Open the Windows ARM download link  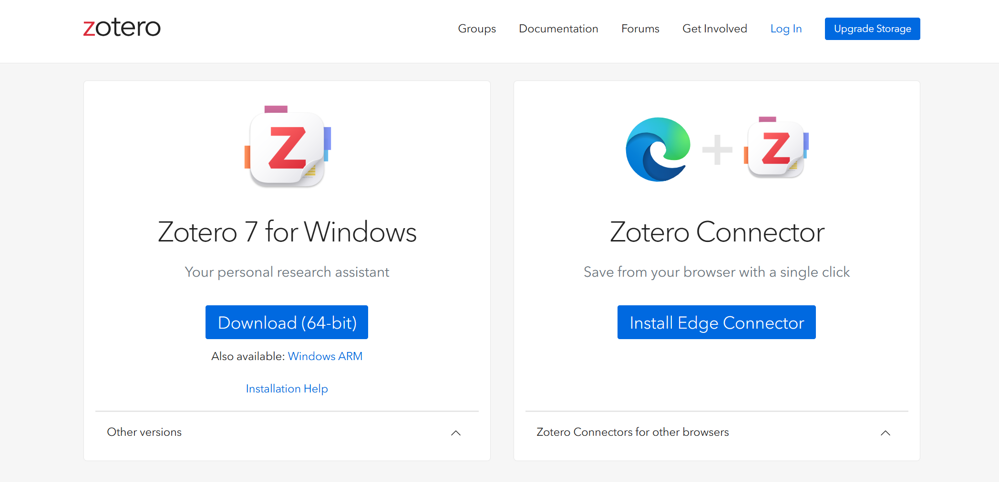pos(325,356)
